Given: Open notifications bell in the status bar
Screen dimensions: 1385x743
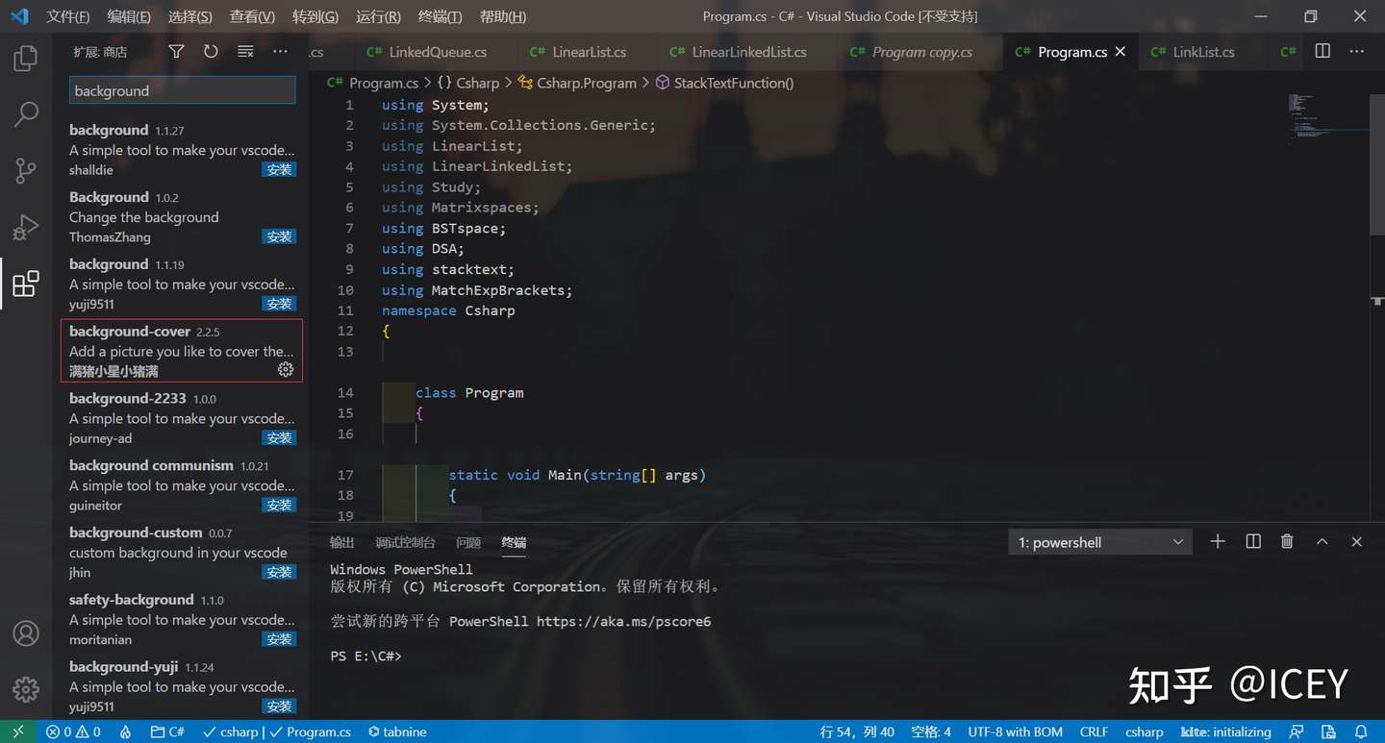Looking at the screenshot, I should tap(1361, 731).
